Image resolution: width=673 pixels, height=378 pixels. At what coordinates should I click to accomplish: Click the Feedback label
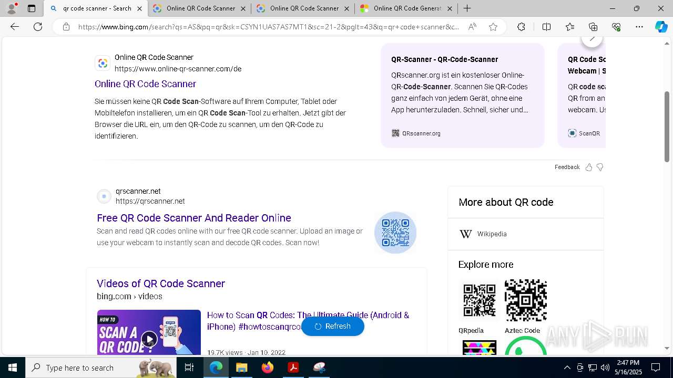567,167
